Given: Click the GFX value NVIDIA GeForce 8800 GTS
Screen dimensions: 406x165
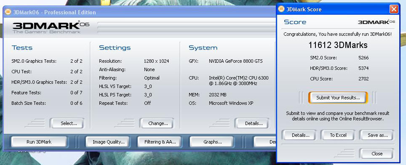Looking at the screenshot, I should [x=235, y=61].
